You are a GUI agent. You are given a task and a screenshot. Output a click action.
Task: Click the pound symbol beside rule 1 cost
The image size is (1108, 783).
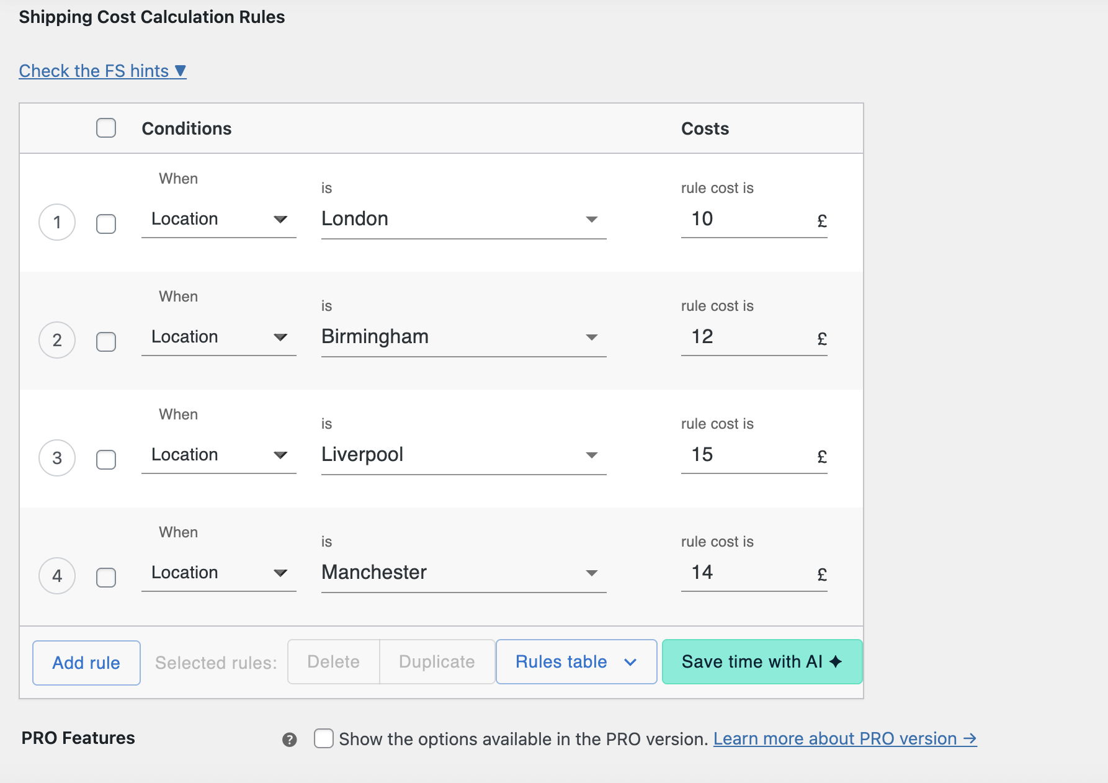(821, 220)
